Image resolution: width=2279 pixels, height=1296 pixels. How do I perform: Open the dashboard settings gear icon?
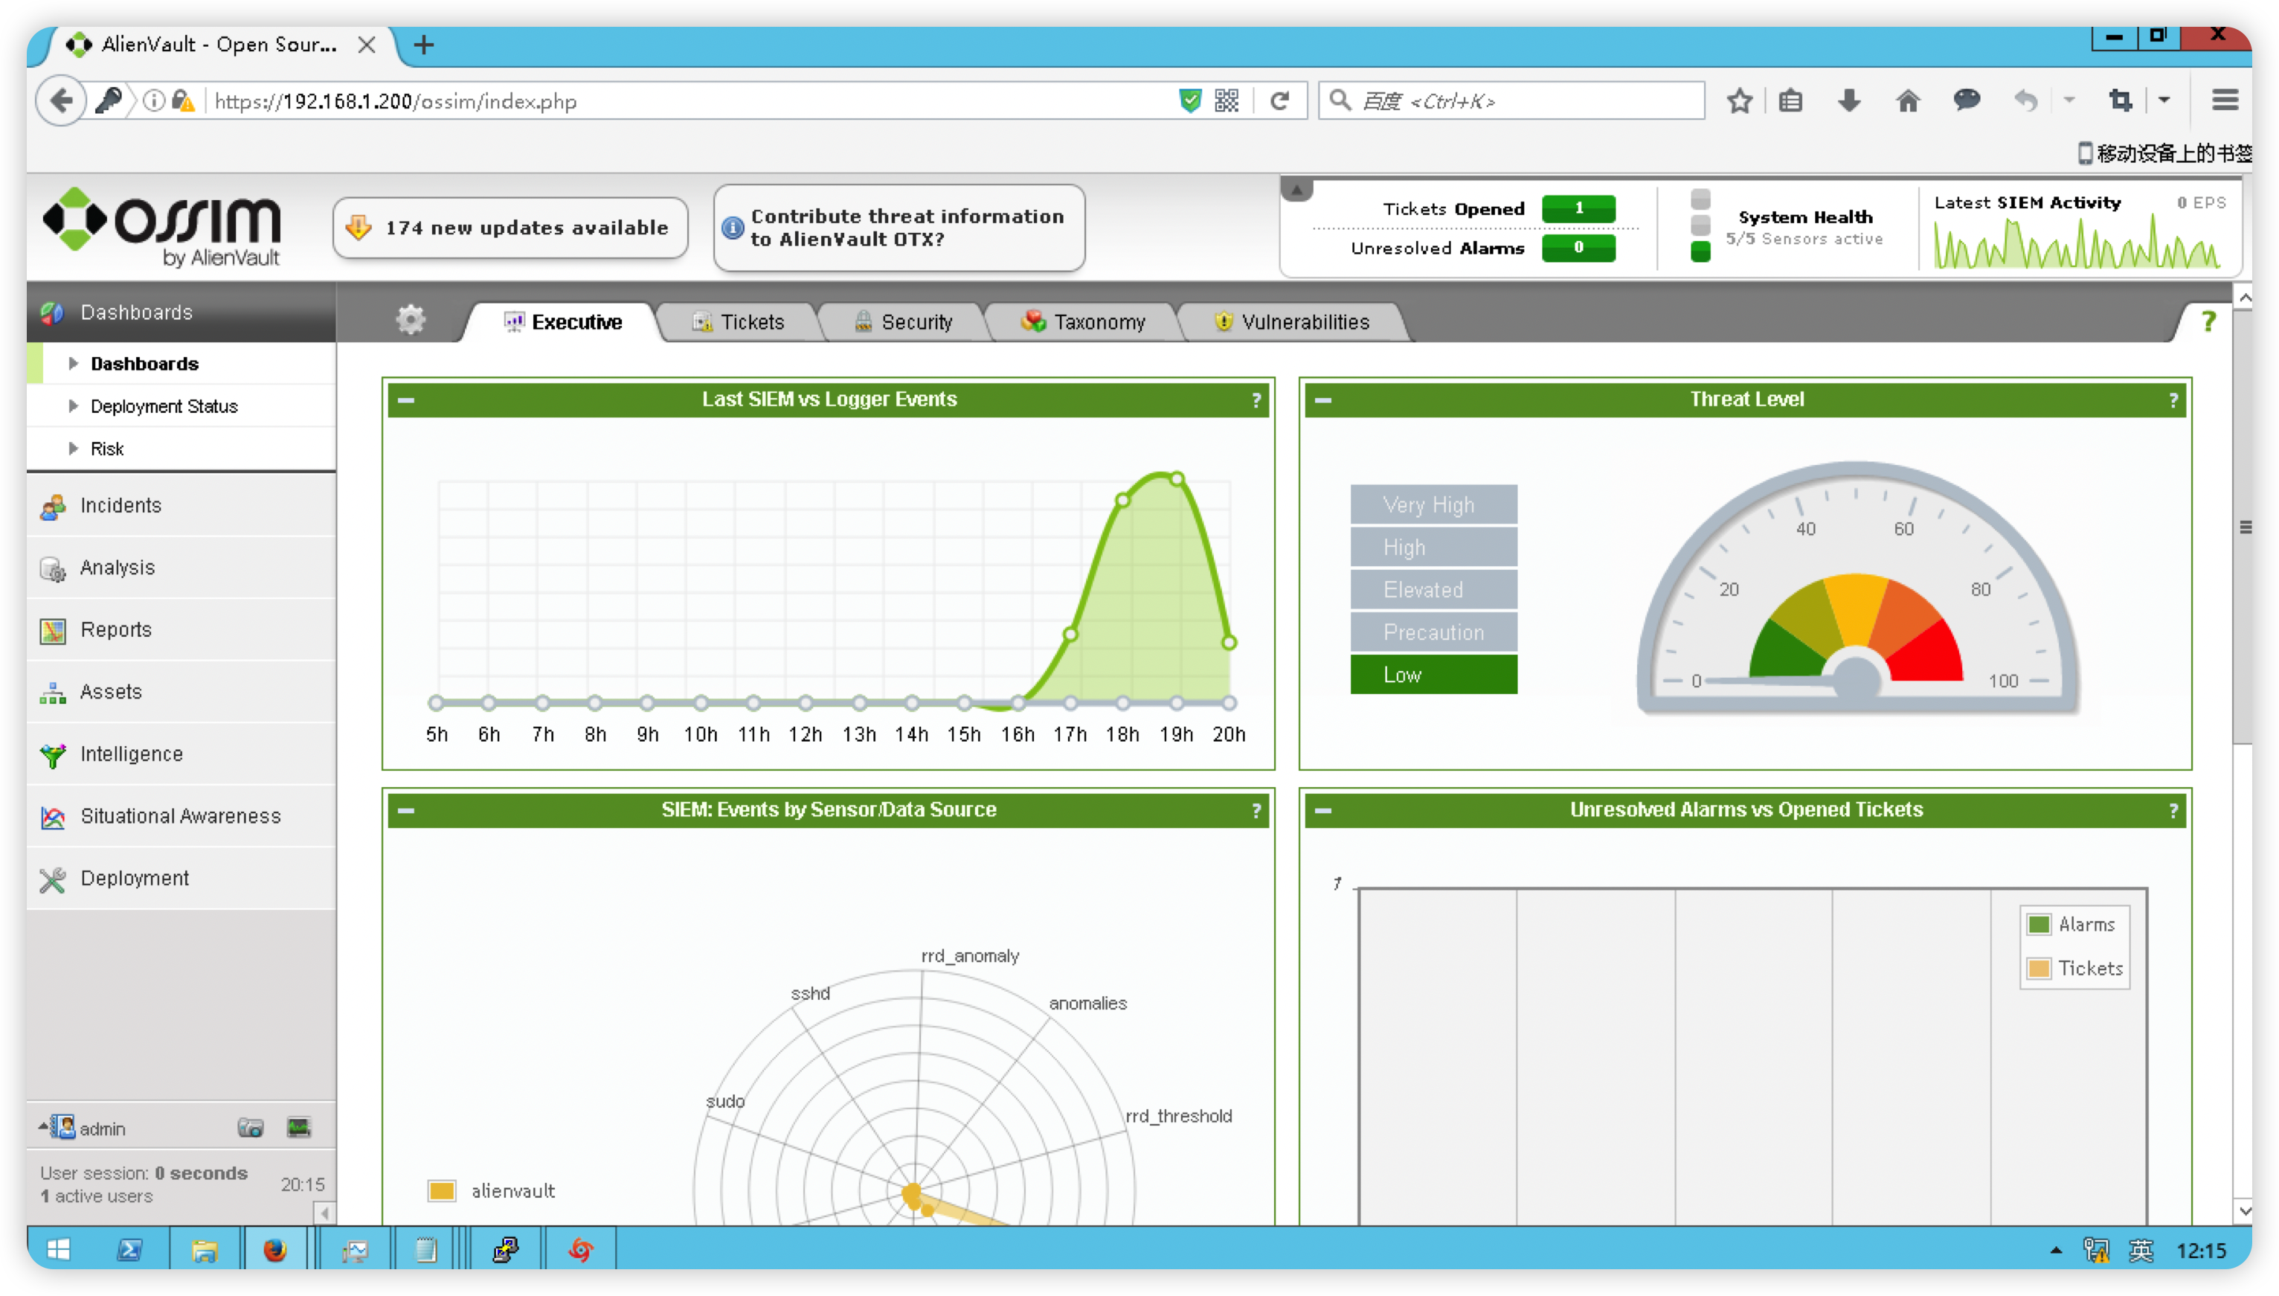tap(411, 318)
